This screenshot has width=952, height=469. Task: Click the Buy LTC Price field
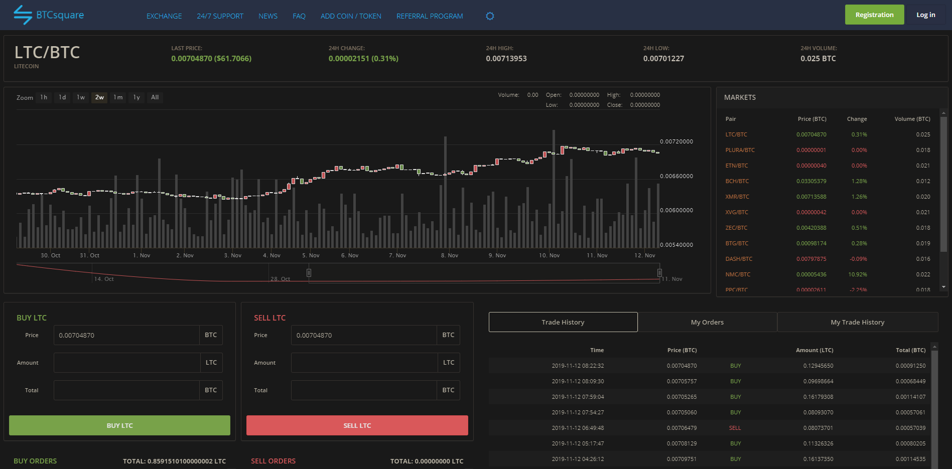126,335
